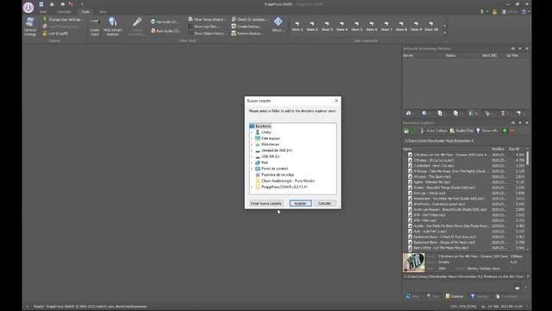552x311 pixels.
Task: Click the home icon in the panel toolbar
Action: (408, 113)
